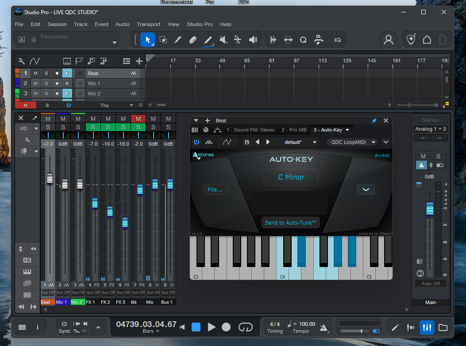Open the File menu

[x=19, y=24]
